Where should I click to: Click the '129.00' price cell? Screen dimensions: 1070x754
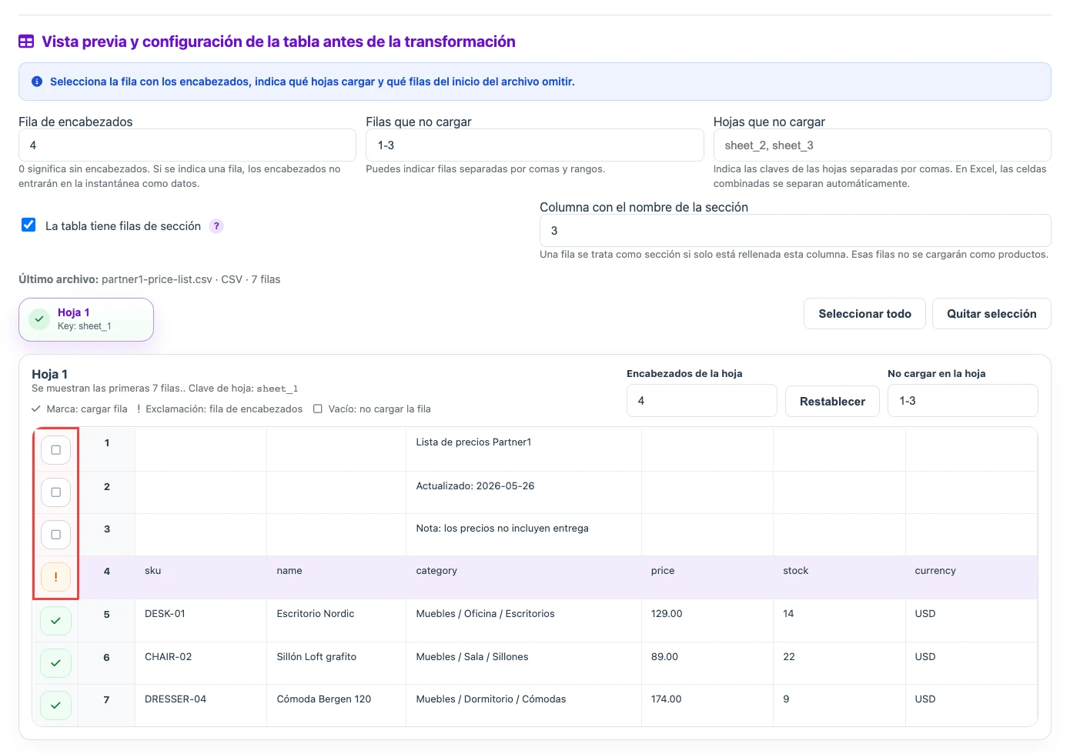(x=707, y=620)
